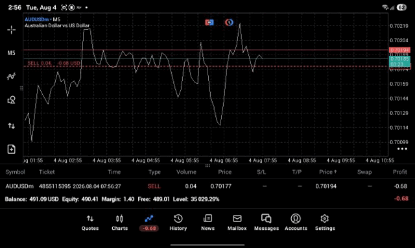Switch to the Quotes tab

click(90, 223)
